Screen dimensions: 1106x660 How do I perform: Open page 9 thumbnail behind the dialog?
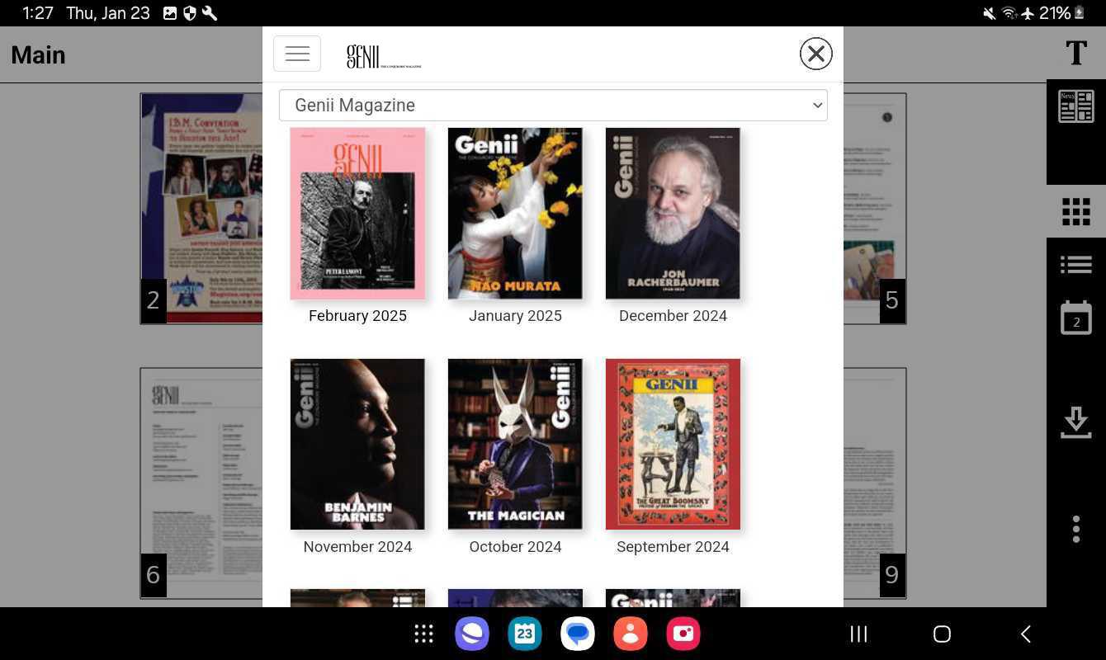click(x=875, y=483)
